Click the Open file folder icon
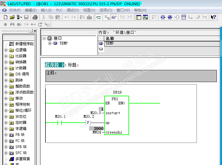The width and height of the screenshot is (222, 165). coord(12,17)
